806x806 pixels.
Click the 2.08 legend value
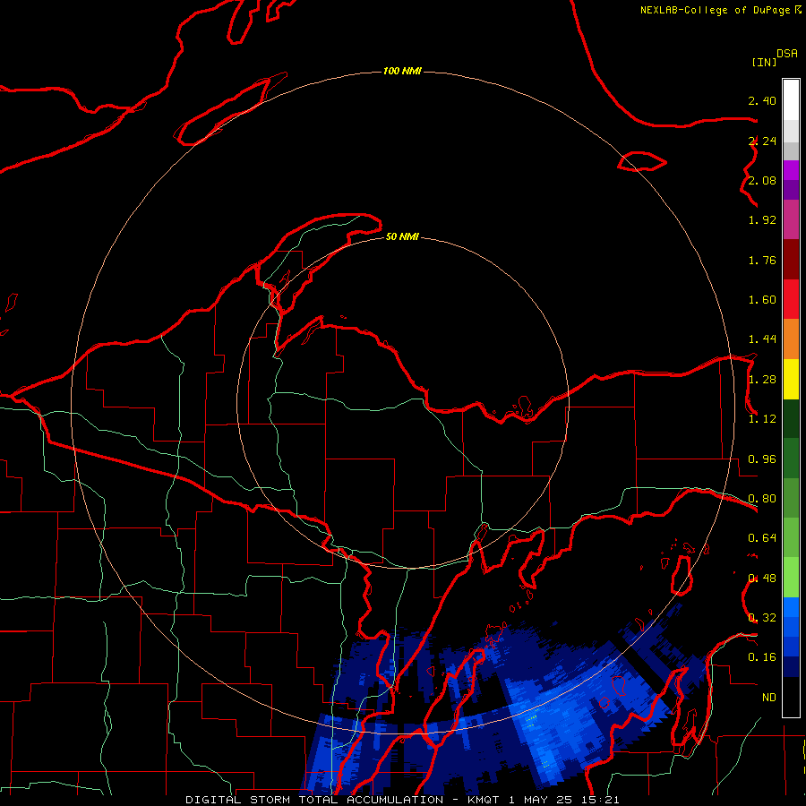(762, 180)
